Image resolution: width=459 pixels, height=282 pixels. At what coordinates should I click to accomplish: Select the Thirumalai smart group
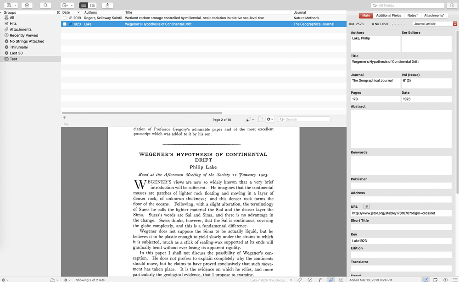(x=19, y=47)
